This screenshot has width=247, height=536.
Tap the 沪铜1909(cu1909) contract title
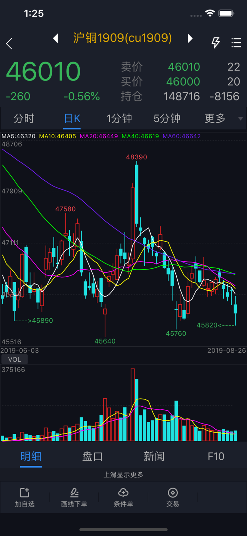coord(122,38)
